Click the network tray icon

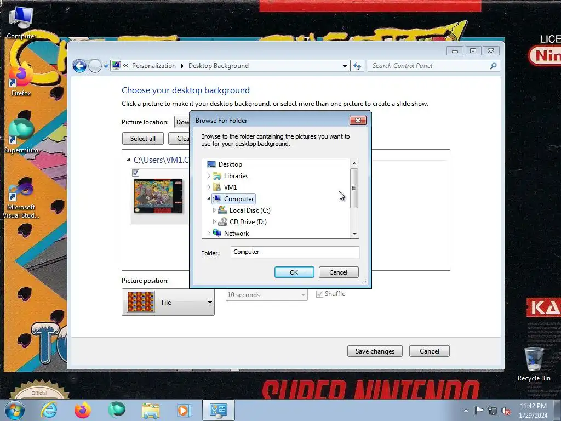(493, 411)
